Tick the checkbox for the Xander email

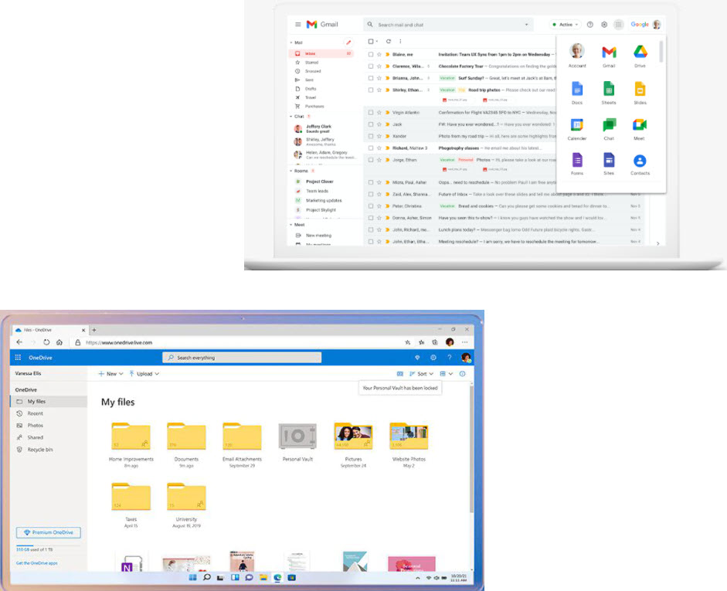pyautogui.click(x=371, y=136)
